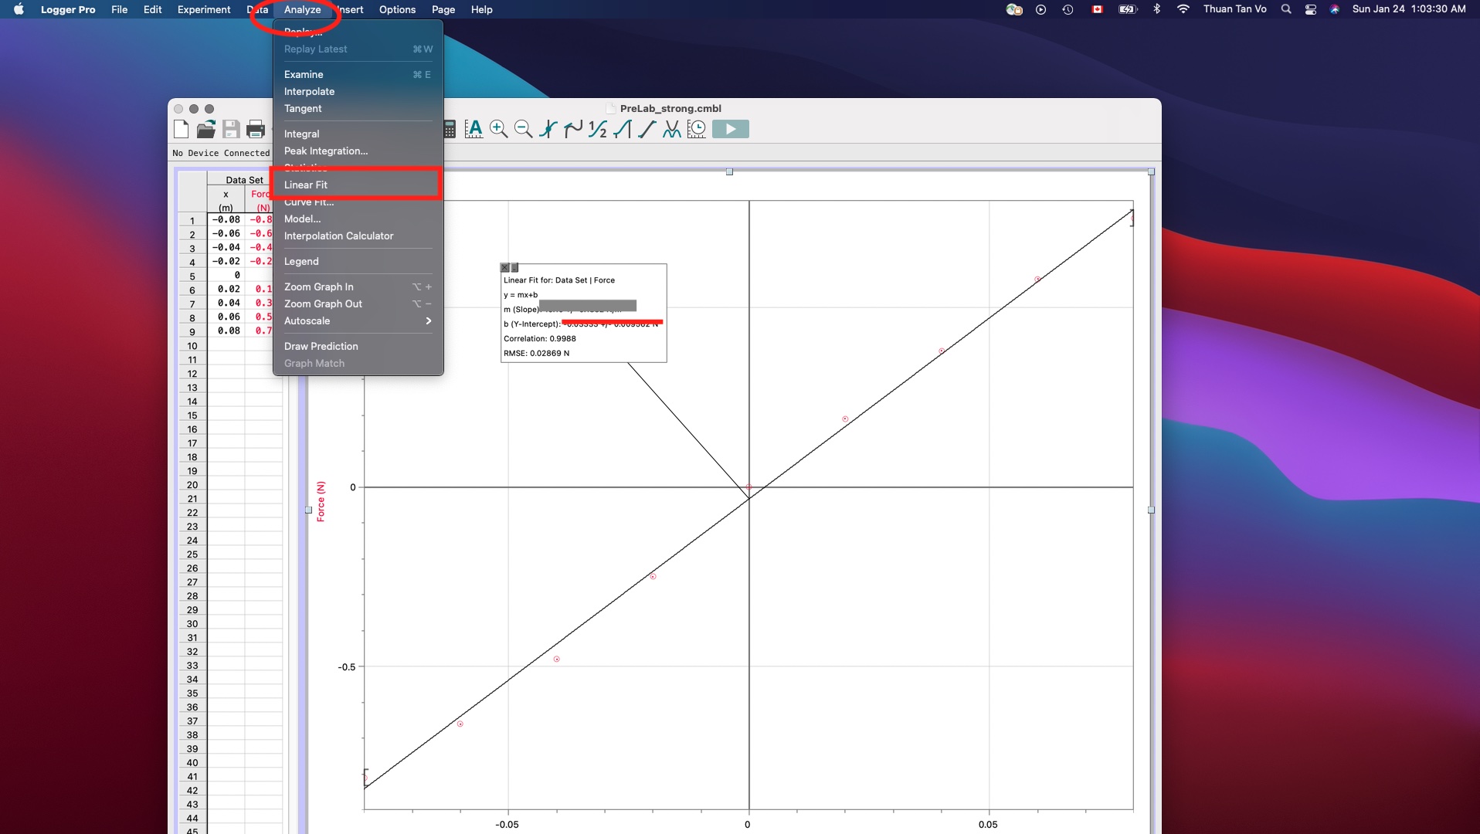
Task: Activate the Tangent tool icon
Action: (x=573, y=129)
